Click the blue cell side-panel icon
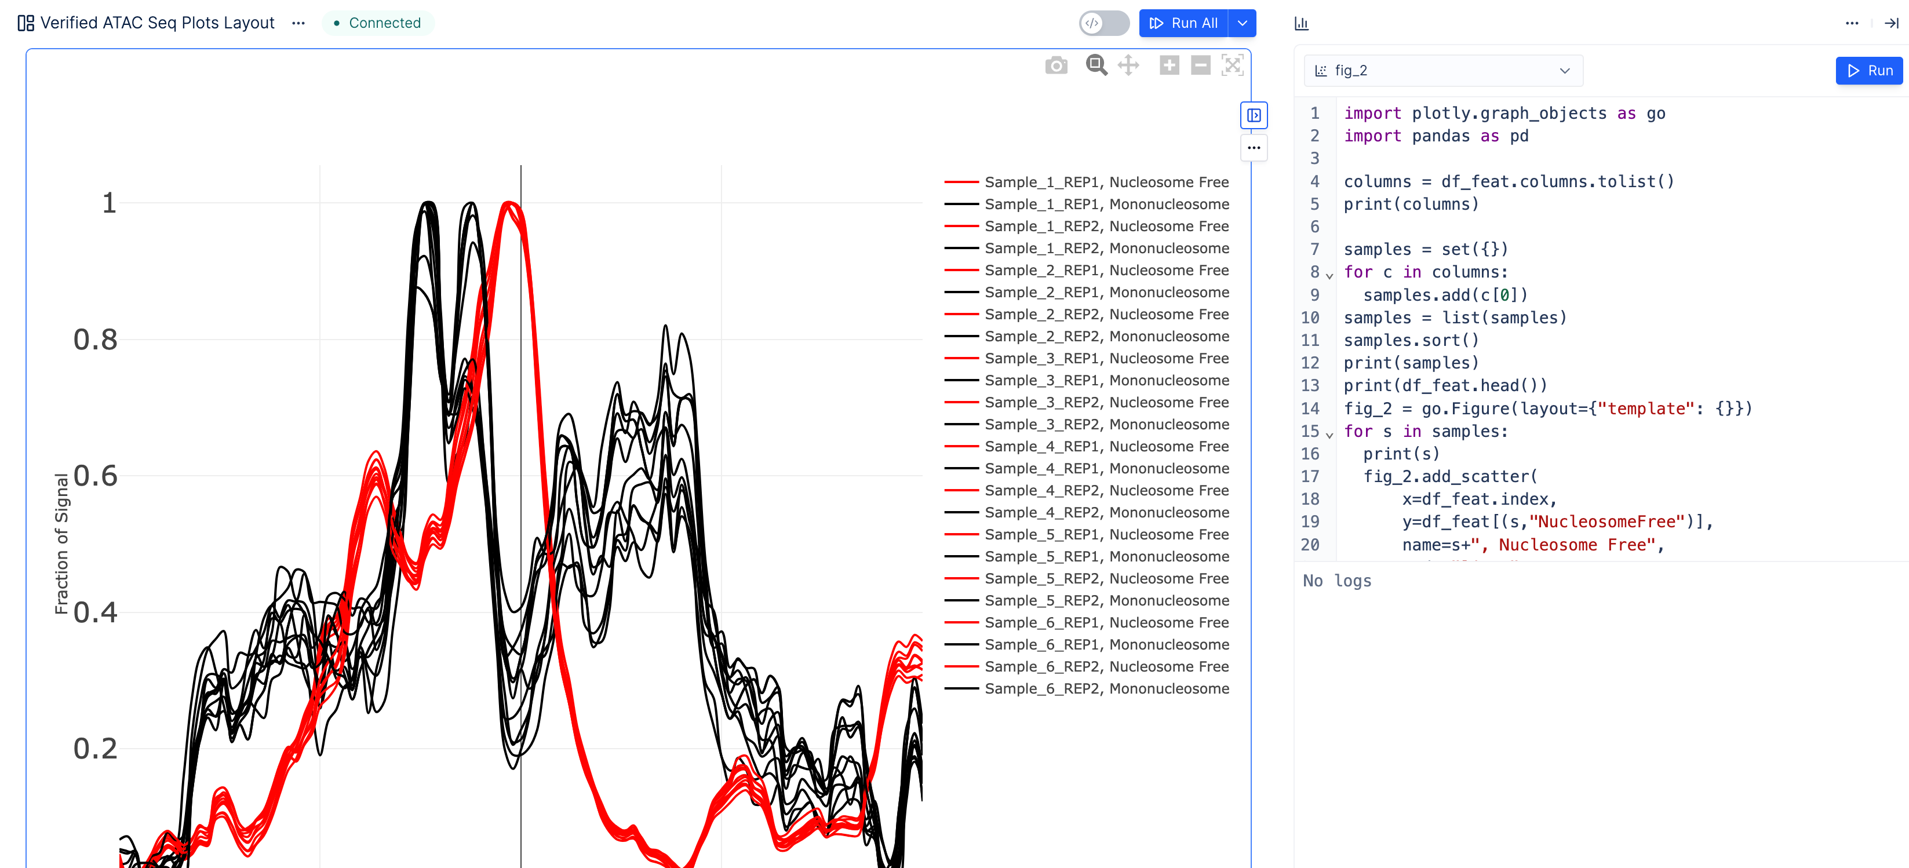Image resolution: width=1909 pixels, height=868 pixels. [x=1253, y=116]
